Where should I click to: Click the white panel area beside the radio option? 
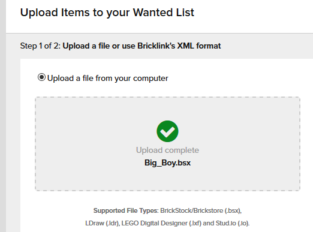(240, 78)
